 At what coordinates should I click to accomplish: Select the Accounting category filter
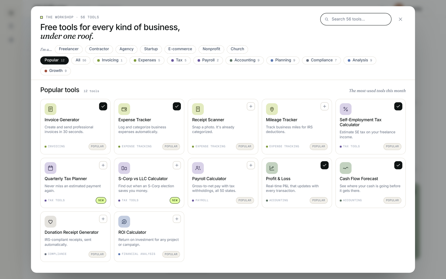point(245,60)
